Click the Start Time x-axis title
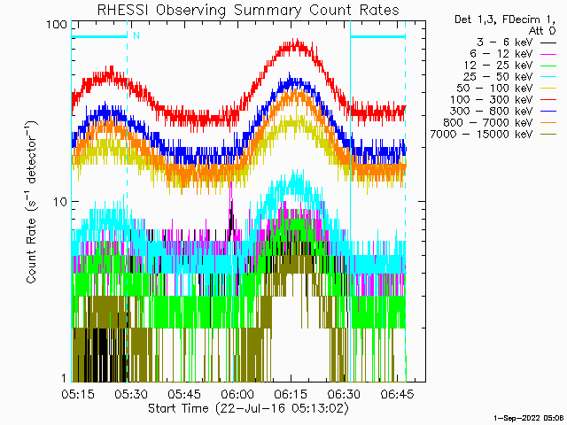Screen dimensions: 567x425 [x=249, y=408]
